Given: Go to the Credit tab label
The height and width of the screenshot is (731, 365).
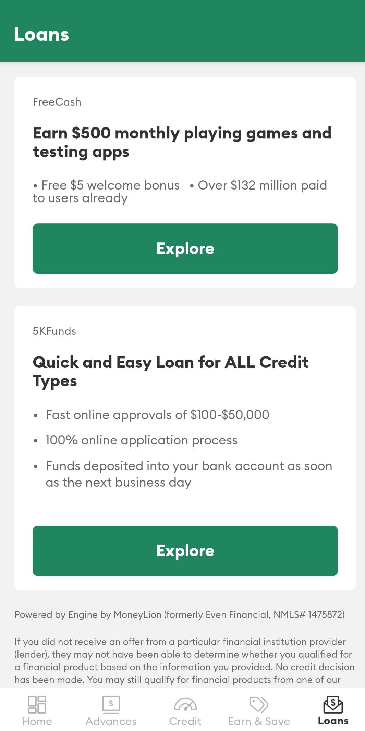Looking at the screenshot, I should (x=185, y=721).
